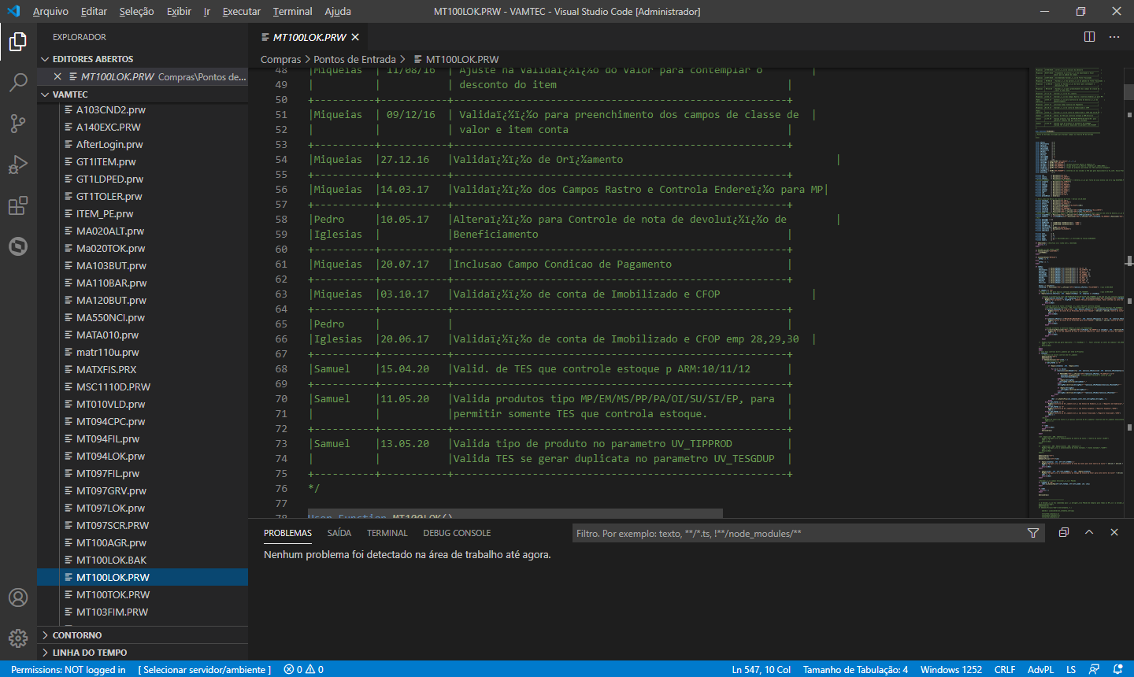Viewport: 1134px width, 677px height.
Task: Switch to the DEBUG CONSOLE tab
Action: [457, 533]
